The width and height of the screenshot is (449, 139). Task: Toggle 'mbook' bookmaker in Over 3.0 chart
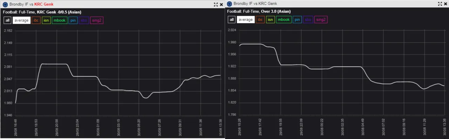pos(284,20)
